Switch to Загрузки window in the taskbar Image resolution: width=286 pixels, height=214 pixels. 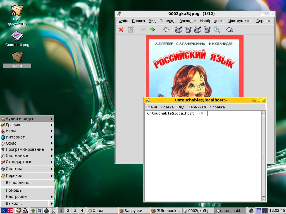(x=134, y=211)
